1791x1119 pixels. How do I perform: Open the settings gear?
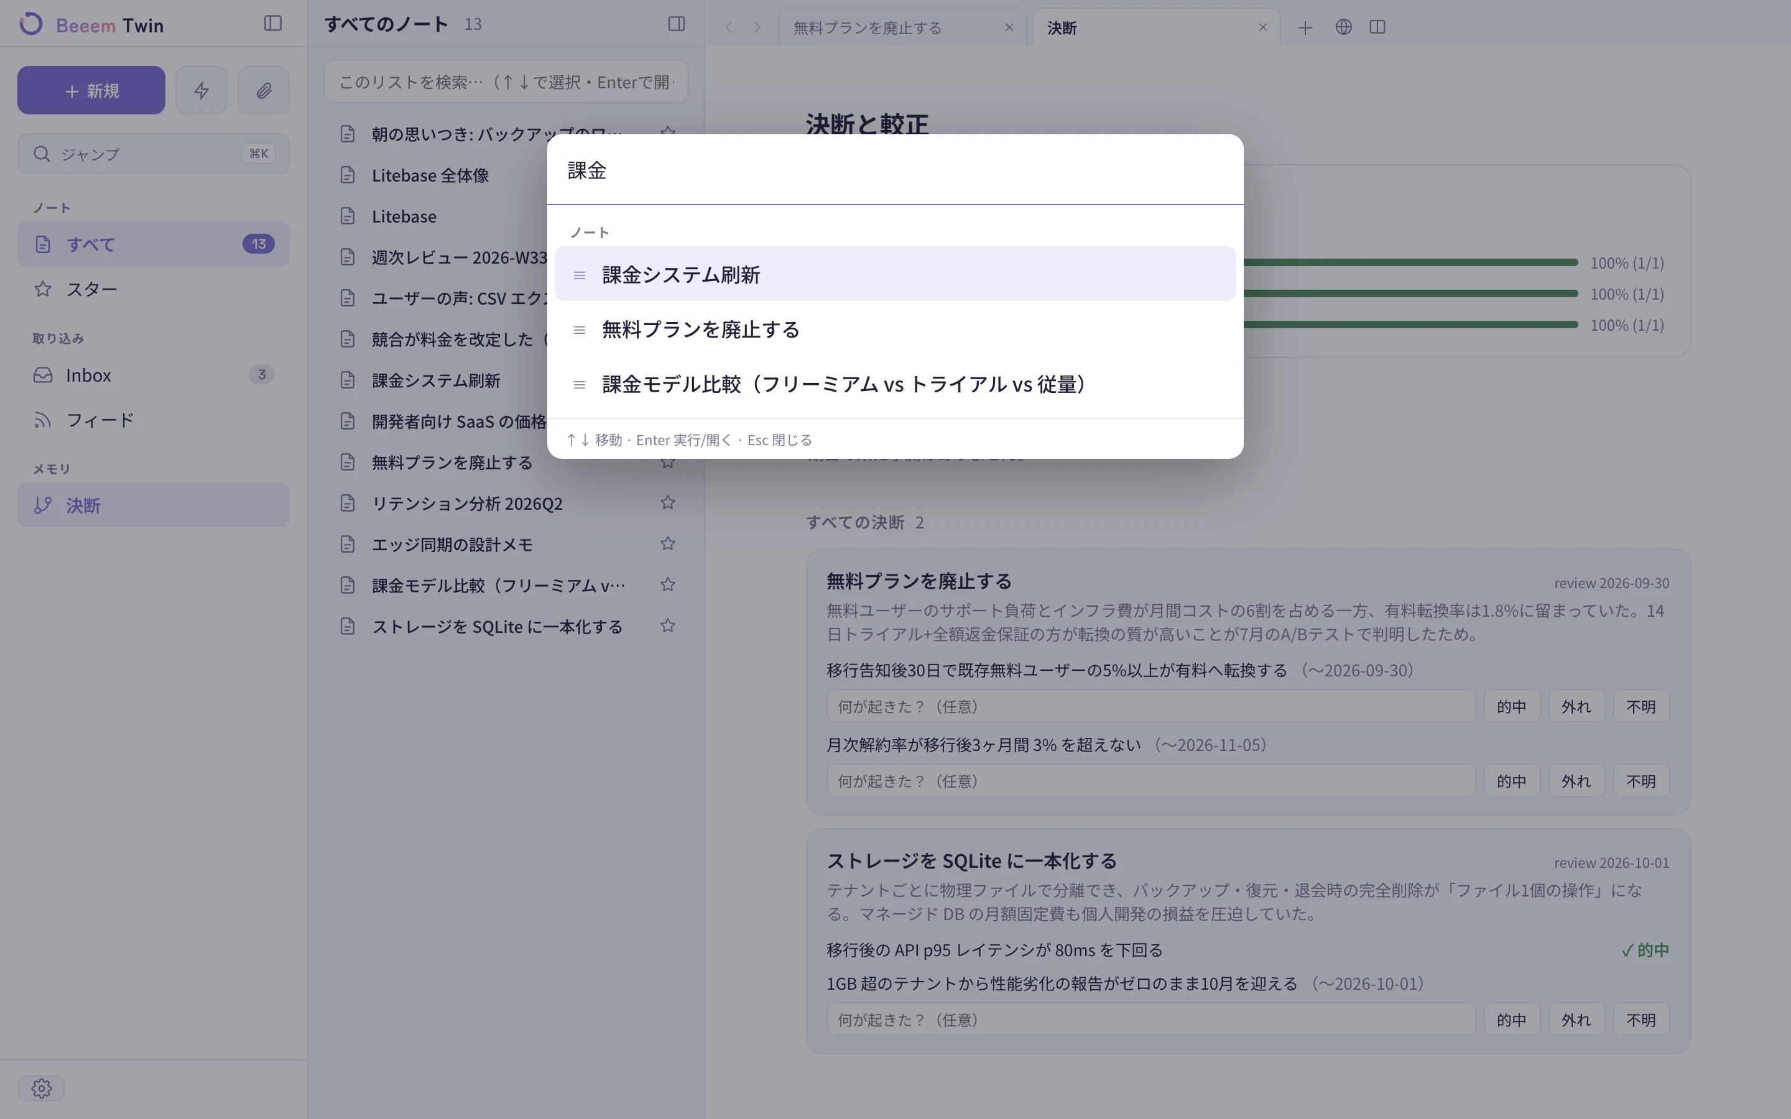42,1088
